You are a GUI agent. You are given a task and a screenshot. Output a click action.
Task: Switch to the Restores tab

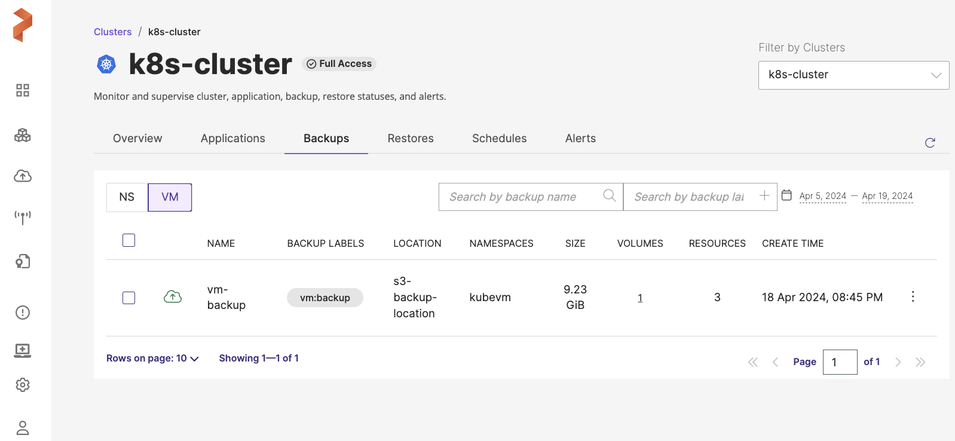(411, 139)
